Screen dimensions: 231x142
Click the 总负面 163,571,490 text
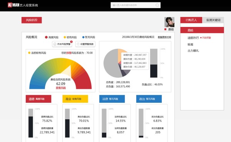(x=118, y=87)
